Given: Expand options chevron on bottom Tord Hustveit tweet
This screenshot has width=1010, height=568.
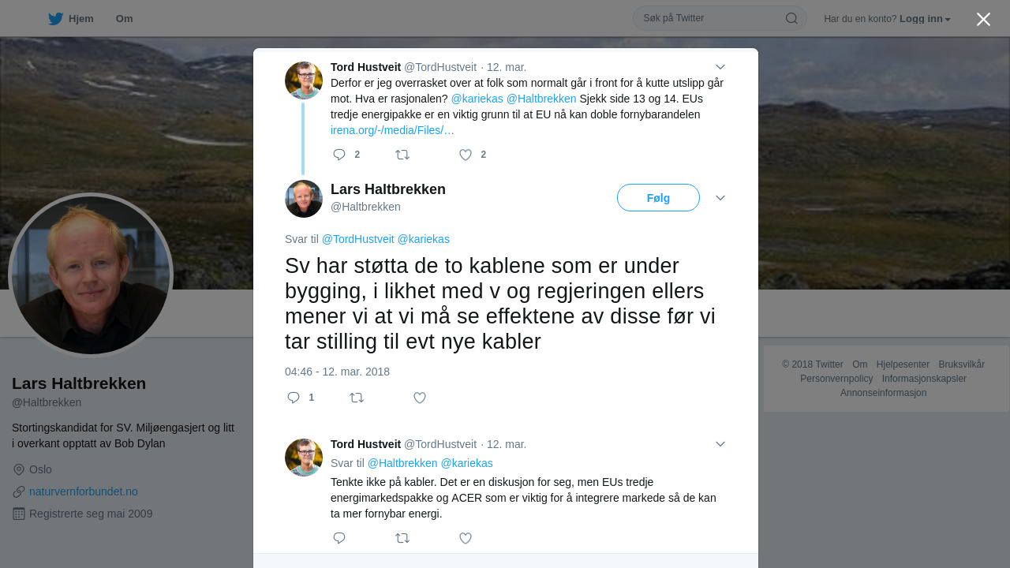Looking at the screenshot, I should point(720,444).
